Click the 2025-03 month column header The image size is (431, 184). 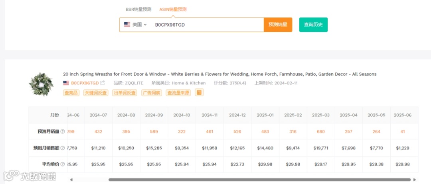(x=321, y=115)
